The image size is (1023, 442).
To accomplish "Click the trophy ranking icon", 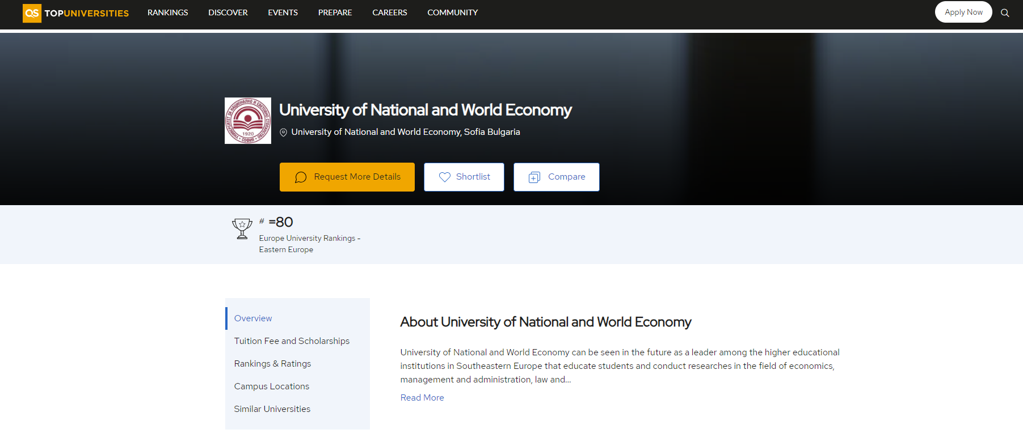I will [x=242, y=229].
